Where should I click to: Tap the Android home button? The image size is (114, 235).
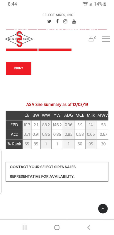[x=57, y=227]
